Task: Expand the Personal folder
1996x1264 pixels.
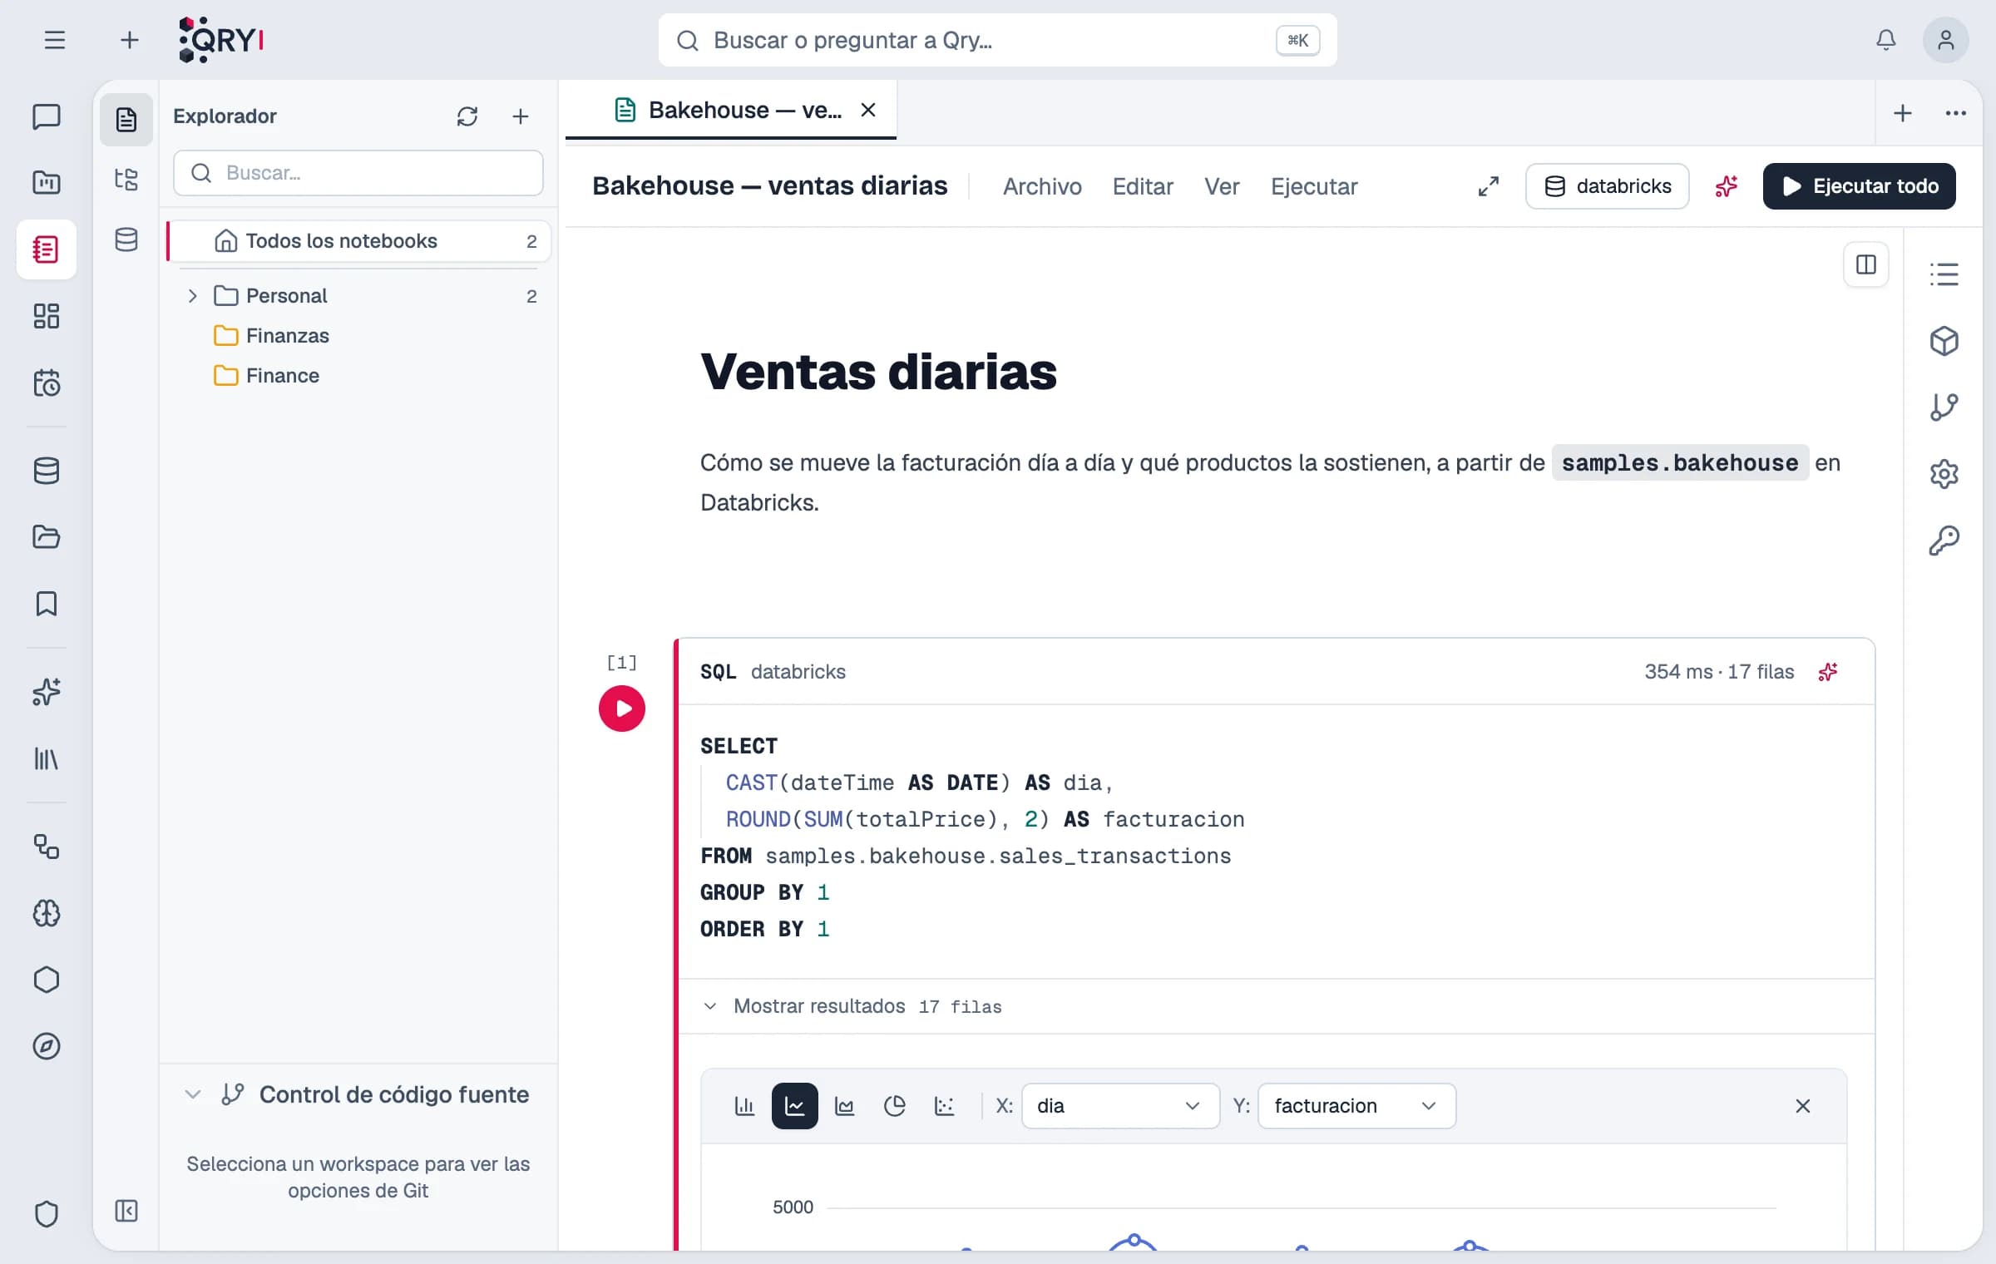Action: (x=192, y=296)
